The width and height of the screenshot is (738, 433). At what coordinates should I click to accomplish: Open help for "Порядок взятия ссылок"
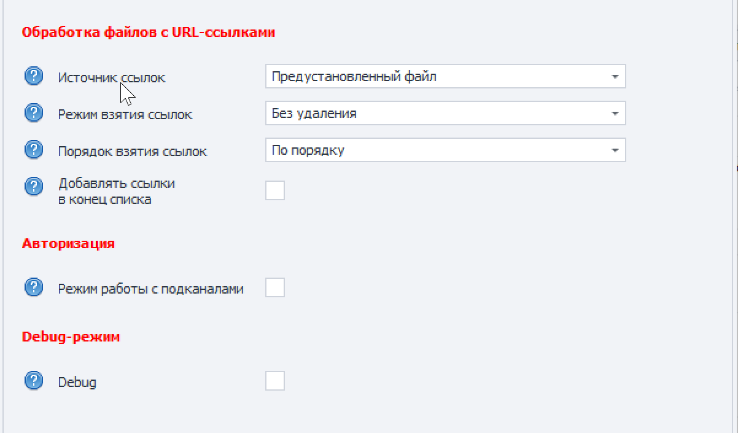(x=33, y=149)
